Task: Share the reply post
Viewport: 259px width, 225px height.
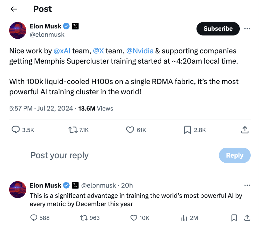Action: (x=247, y=218)
